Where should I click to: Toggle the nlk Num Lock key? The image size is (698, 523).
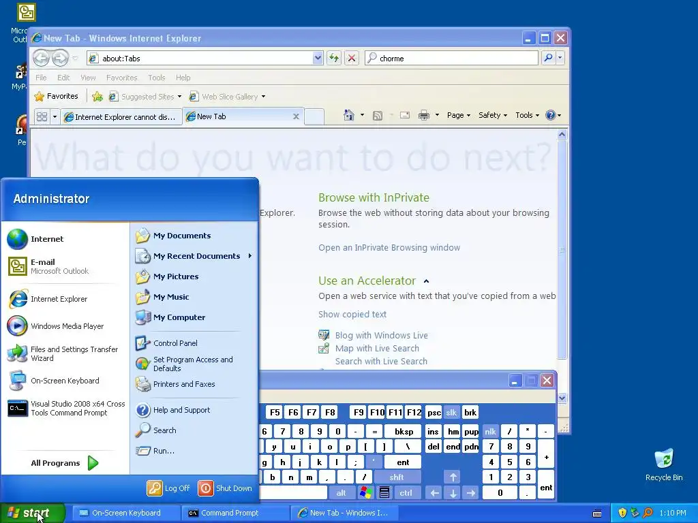491,431
